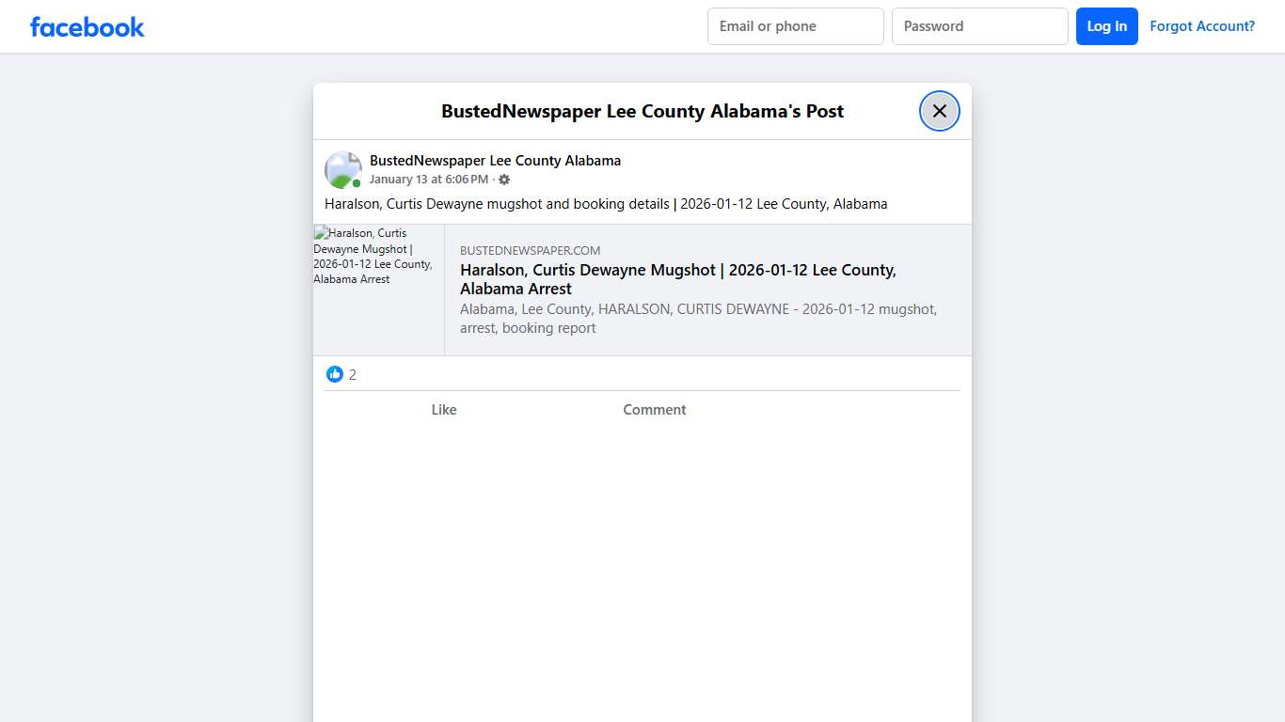The width and height of the screenshot is (1285, 722).
Task: Open the BustedNewspaper Lee County Alabama page name
Action: click(495, 160)
